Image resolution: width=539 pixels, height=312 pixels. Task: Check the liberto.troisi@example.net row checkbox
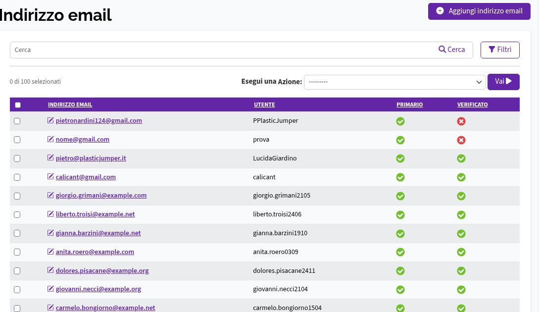(x=17, y=214)
